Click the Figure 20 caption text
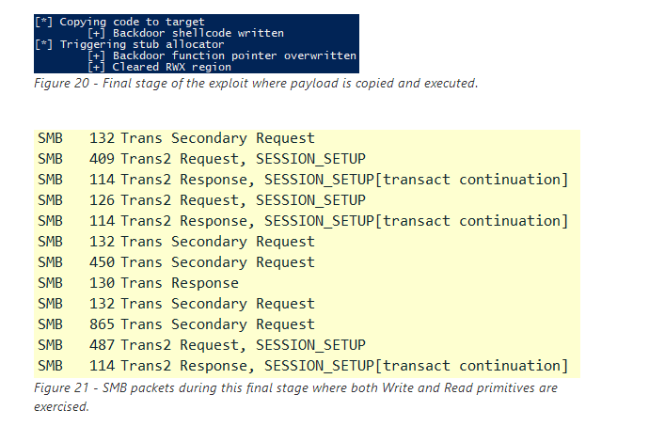This screenshot has width=649, height=442. pos(256,83)
